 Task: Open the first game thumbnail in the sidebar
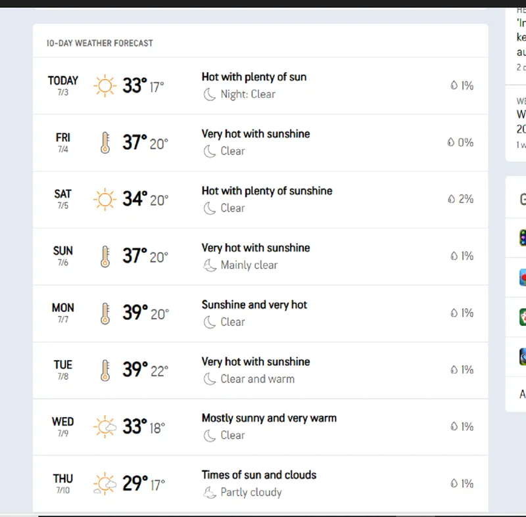tap(523, 238)
